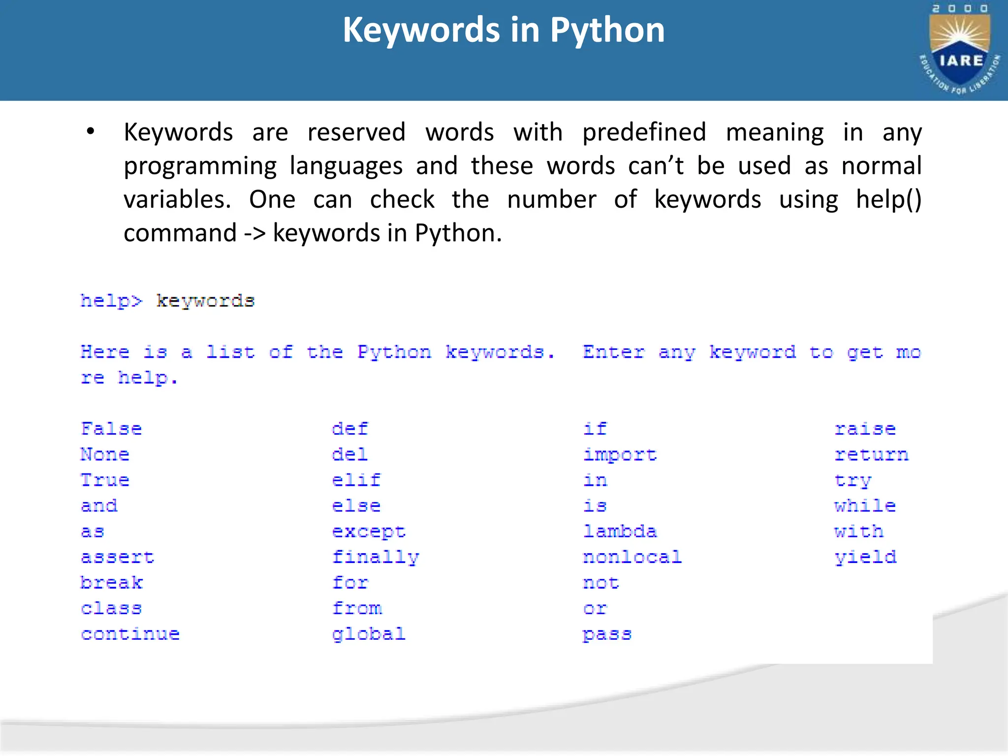Select the 'True' keyword text
Viewport: 1008px width, 756px height.
(105, 480)
